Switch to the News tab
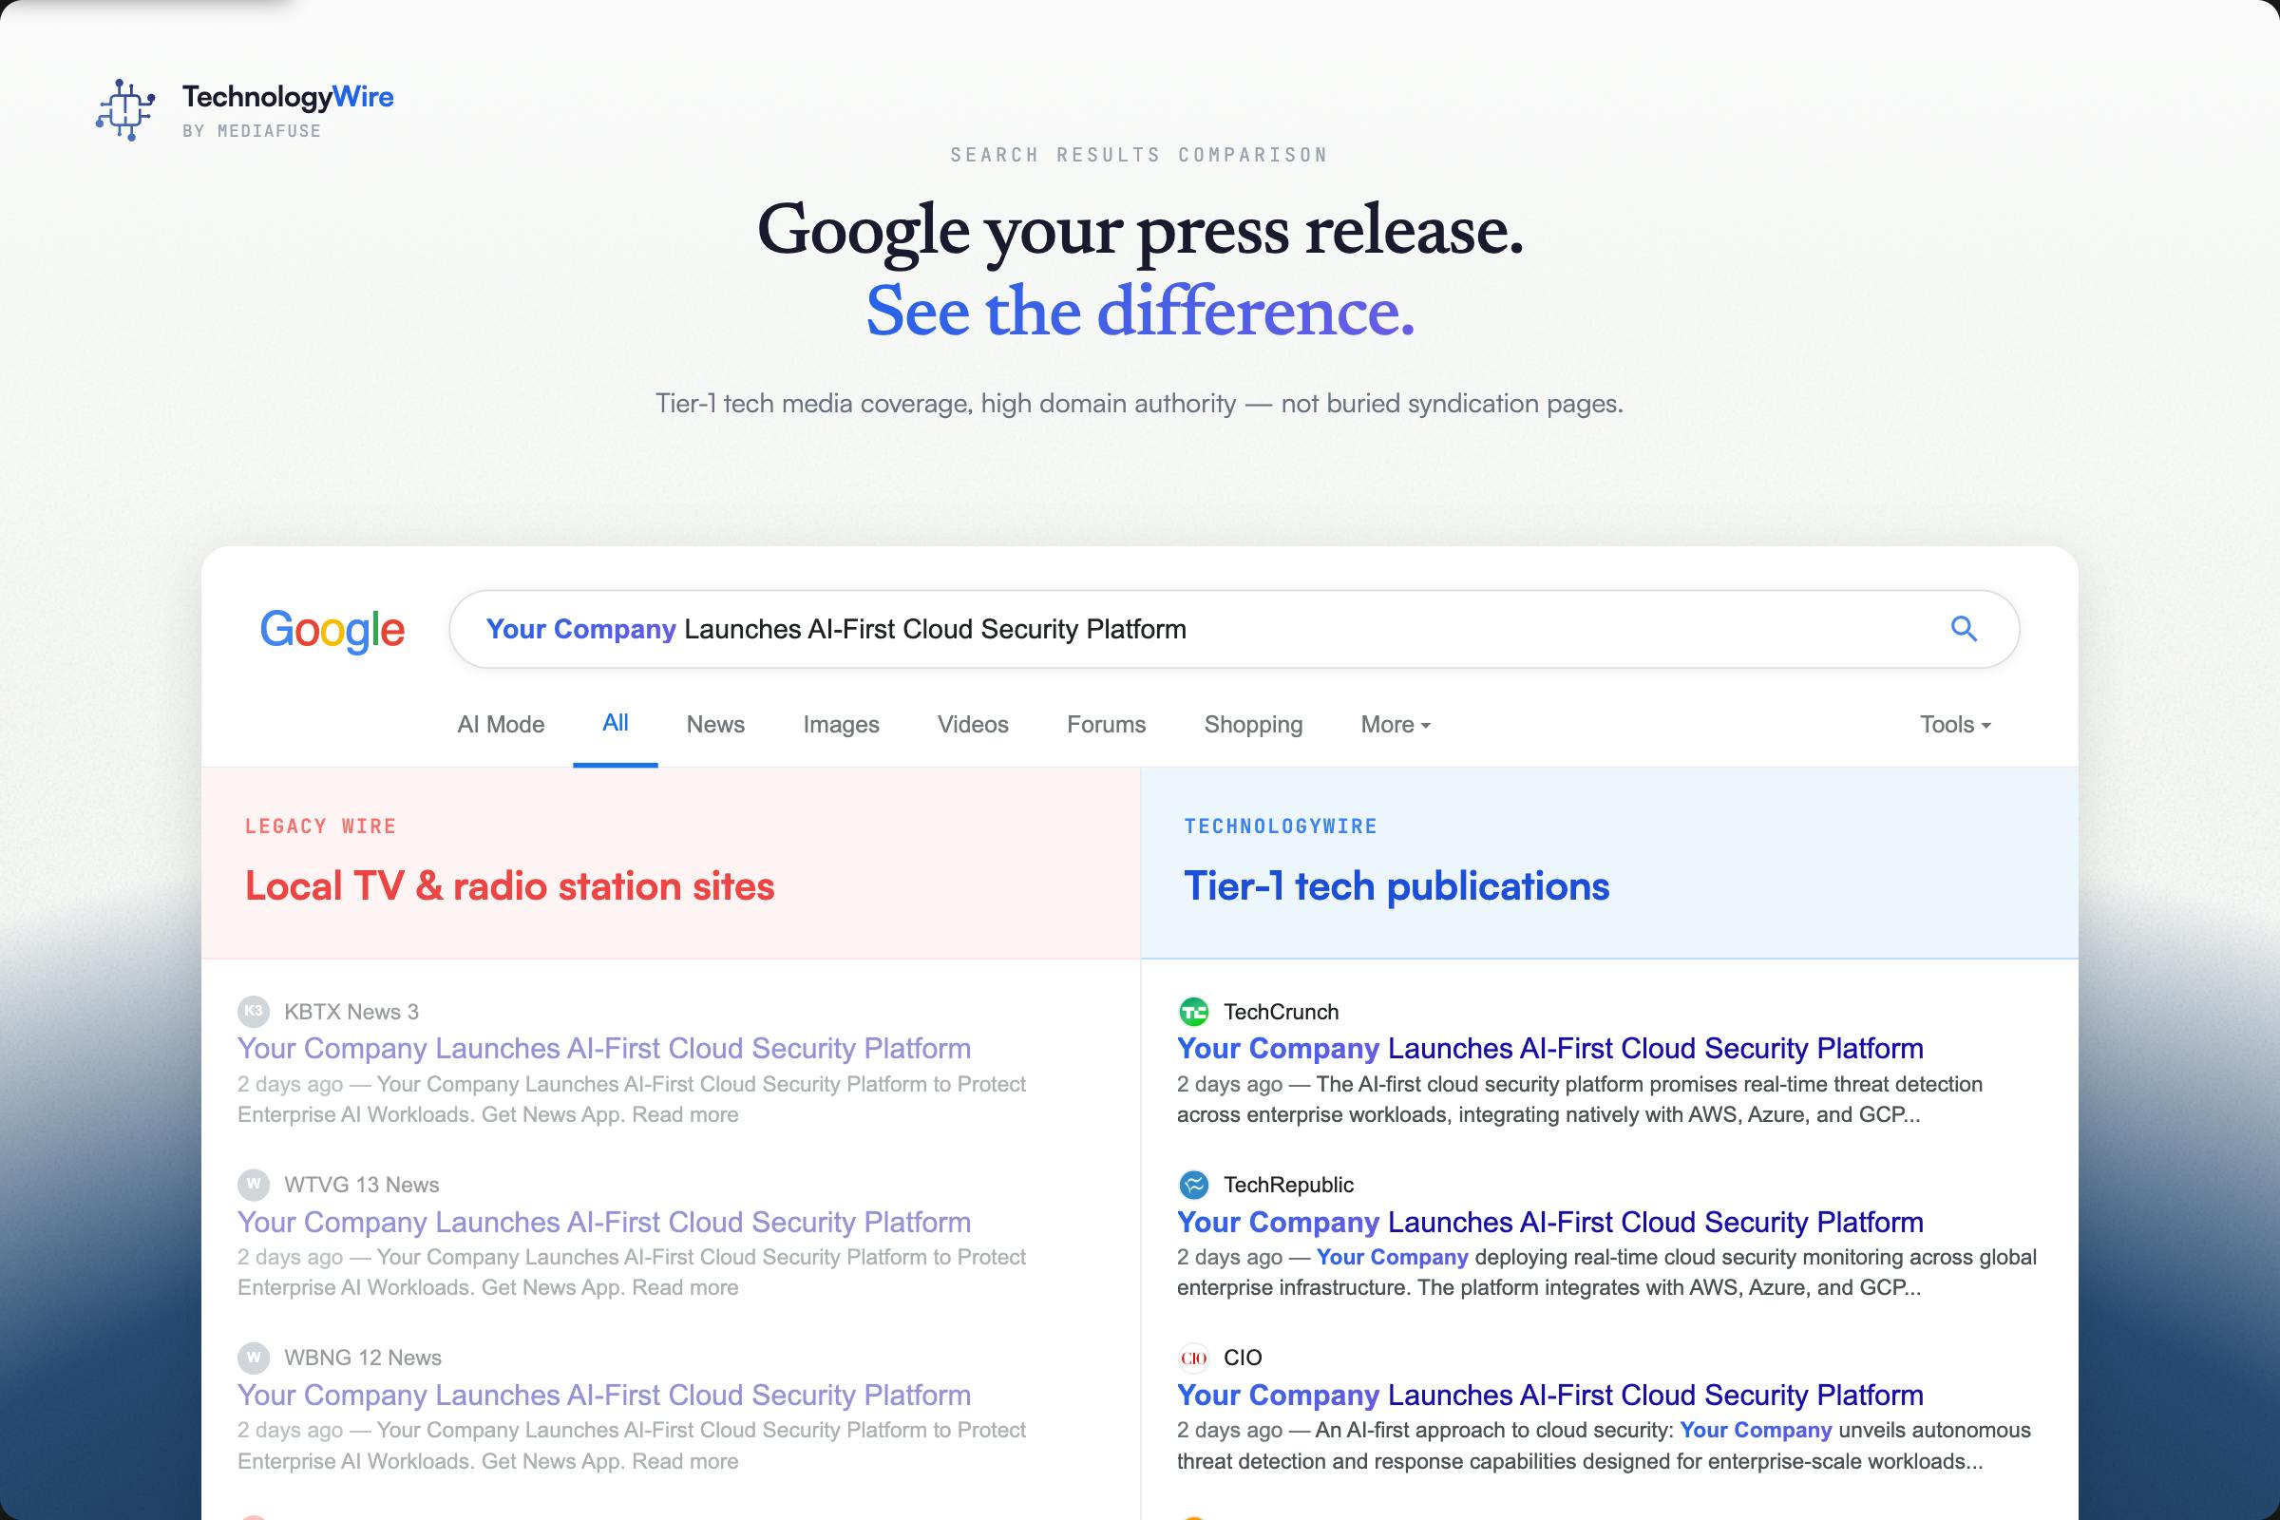The image size is (2280, 1520). click(715, 724)
